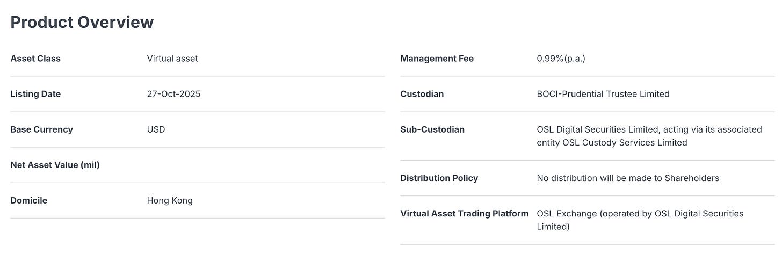Select BOCI-Prudential Trustee Limited text
Screen dimensions: 782x254
pos(603,94)
